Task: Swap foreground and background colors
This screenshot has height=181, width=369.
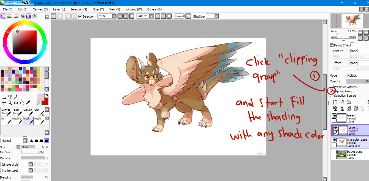Action: click(x=47, y=95)
